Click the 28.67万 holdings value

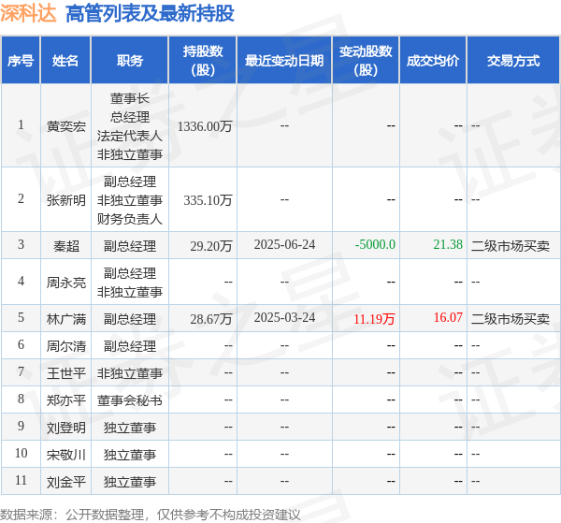tap(211, 319)
